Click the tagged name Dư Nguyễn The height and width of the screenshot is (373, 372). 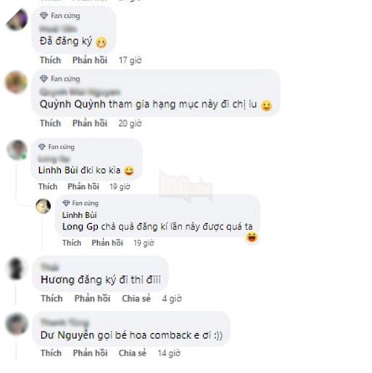tap(68, 336)
